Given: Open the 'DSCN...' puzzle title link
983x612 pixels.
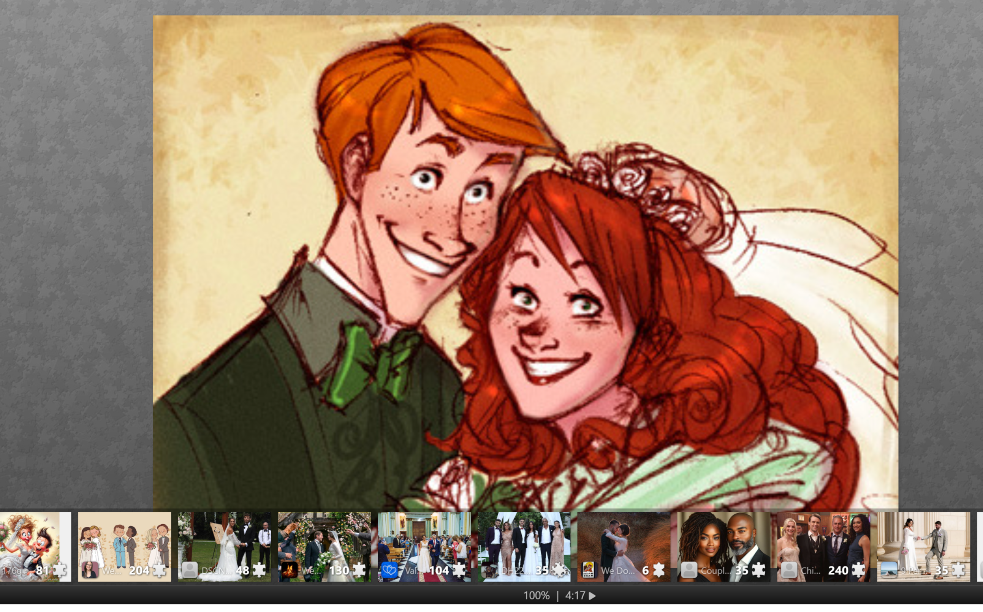Looking at the screenshot, I should [x=216, y=571].
